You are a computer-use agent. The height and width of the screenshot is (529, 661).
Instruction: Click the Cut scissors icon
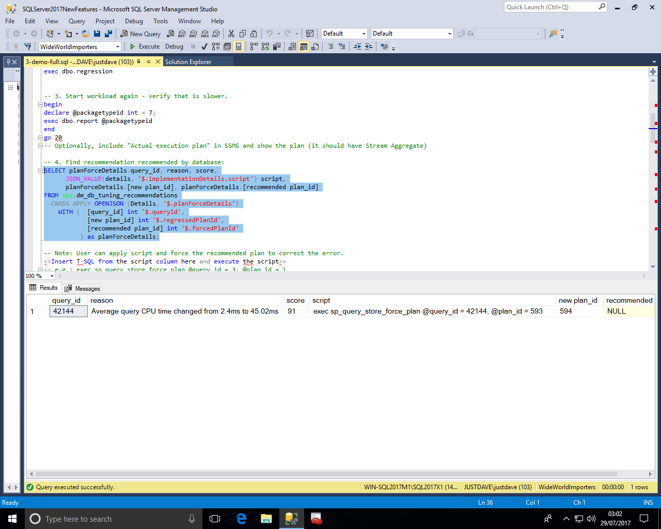(231, 34)
